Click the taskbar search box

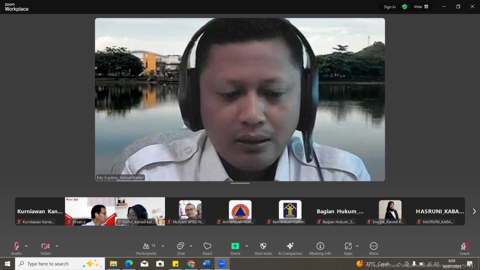point(60,264)
